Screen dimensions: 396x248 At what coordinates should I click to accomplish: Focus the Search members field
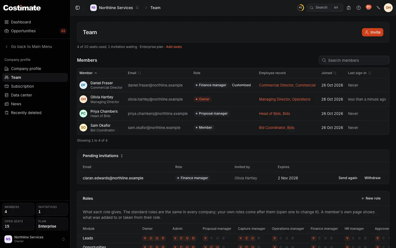(354, 60)
